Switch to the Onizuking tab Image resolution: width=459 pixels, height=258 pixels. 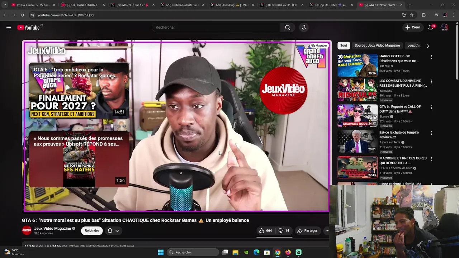coord(232,5)
